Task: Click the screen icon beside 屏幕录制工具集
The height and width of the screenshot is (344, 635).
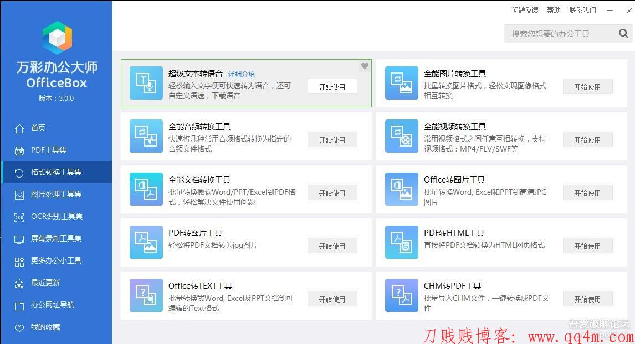Action: (19, 239)
